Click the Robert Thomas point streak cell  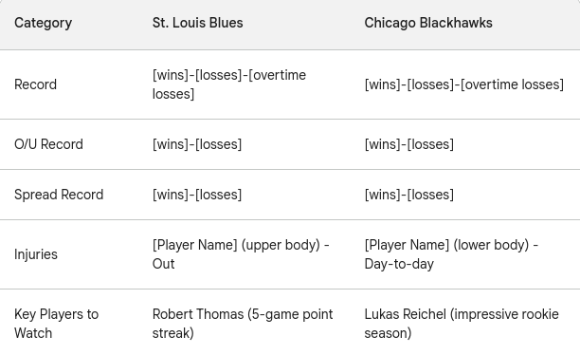243,324
